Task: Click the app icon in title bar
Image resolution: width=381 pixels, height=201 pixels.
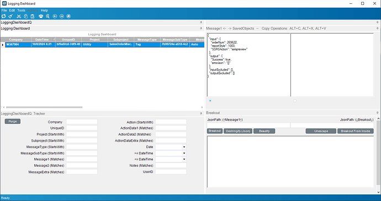Action: [x=4, y=3]
